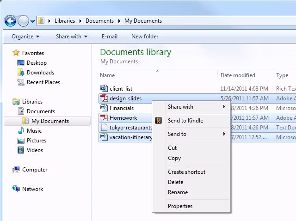Viewport: 296px width, 221px height.
Task: Click the Computer icon in sidebar
Action: (16, 170)
